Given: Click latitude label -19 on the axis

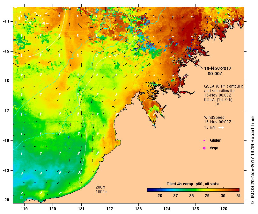Looking at the screenshot, I should click(6, 170).
